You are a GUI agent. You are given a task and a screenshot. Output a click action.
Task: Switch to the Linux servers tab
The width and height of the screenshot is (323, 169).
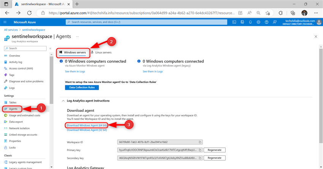[101, 52]
